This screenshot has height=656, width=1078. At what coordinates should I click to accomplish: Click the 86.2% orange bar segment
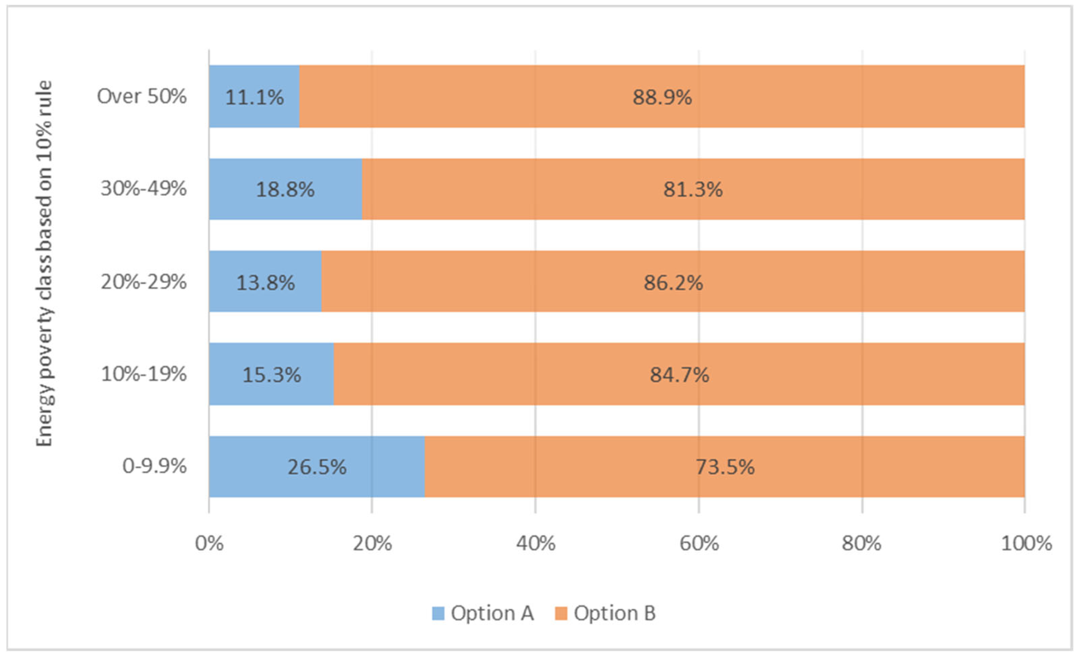(673, 282)
